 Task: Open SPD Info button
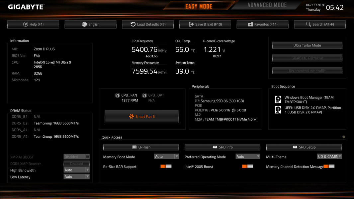[x=222, y=147]
